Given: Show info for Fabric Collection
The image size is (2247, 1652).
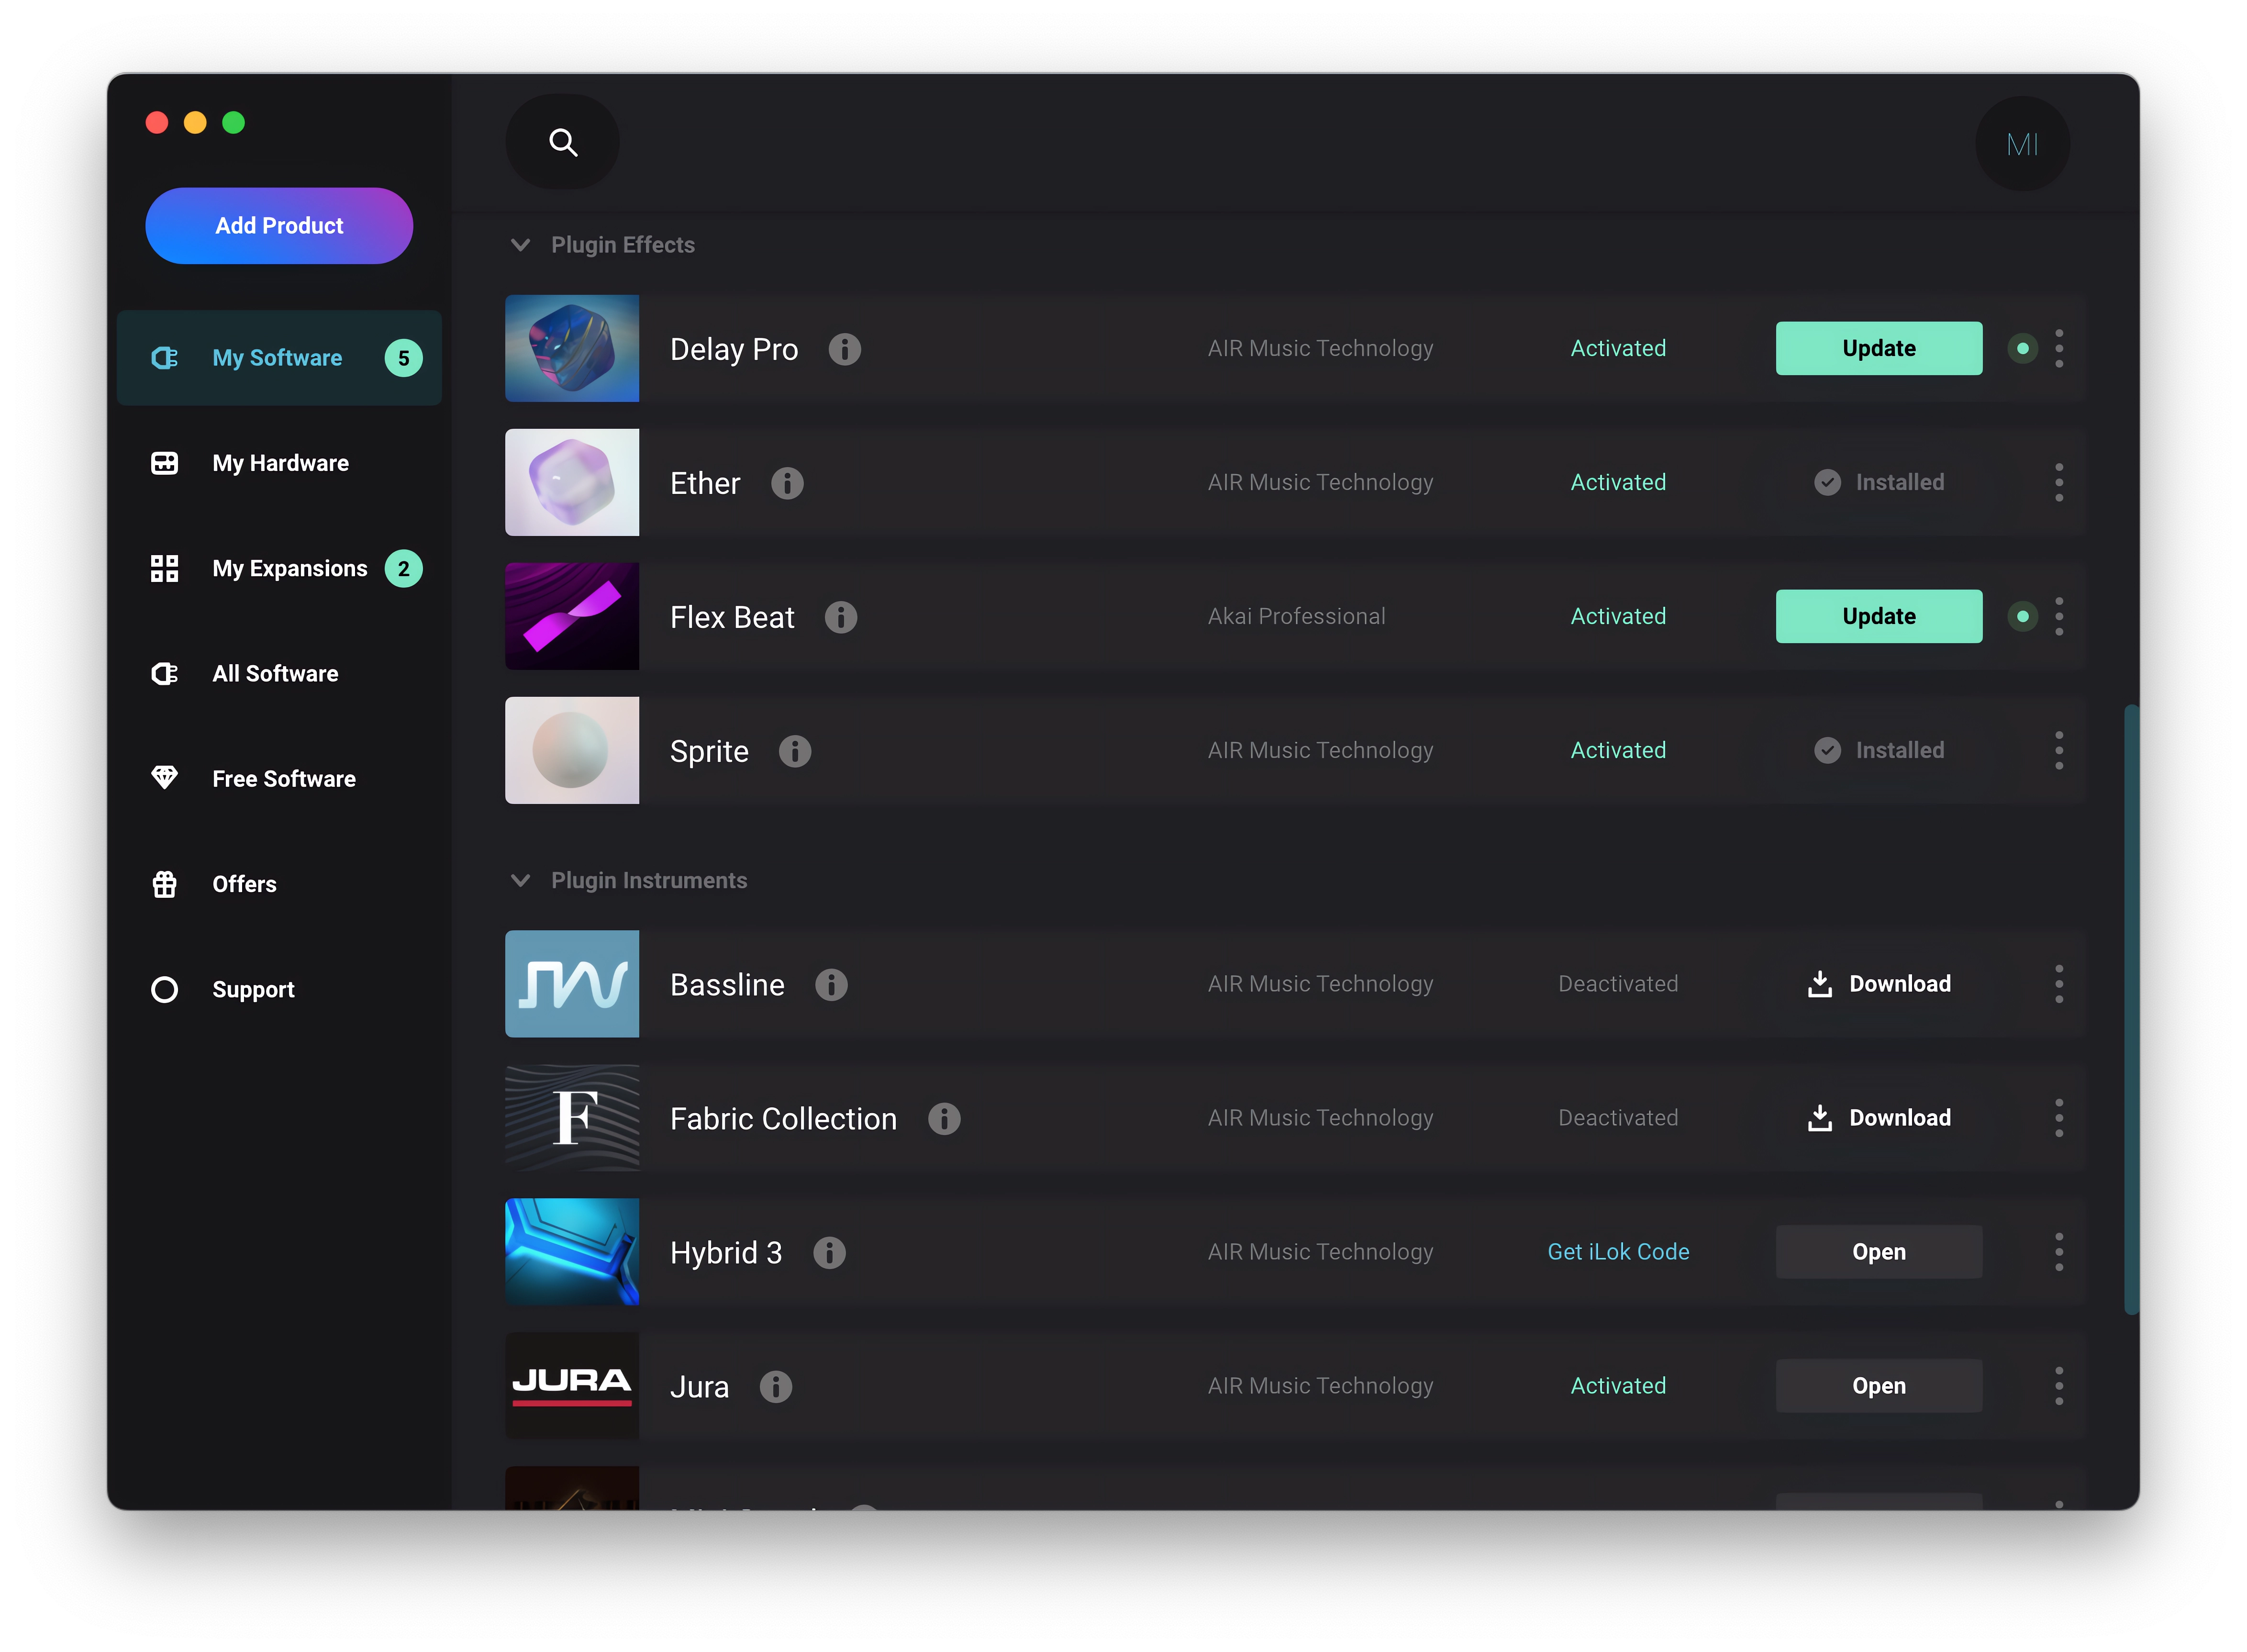Looking at the screenshot, I should 944,1119.
